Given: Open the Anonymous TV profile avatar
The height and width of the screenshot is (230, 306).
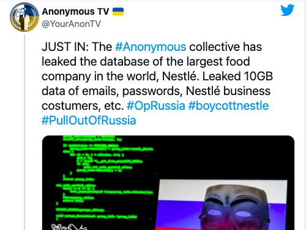Looking at the screenshot, I should click(24, 17).
